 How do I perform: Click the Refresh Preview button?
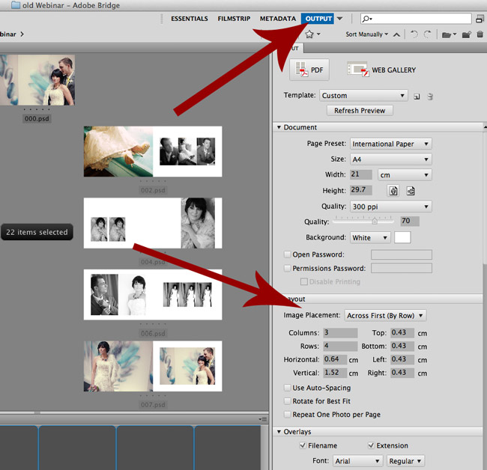(x=360, y=111)
